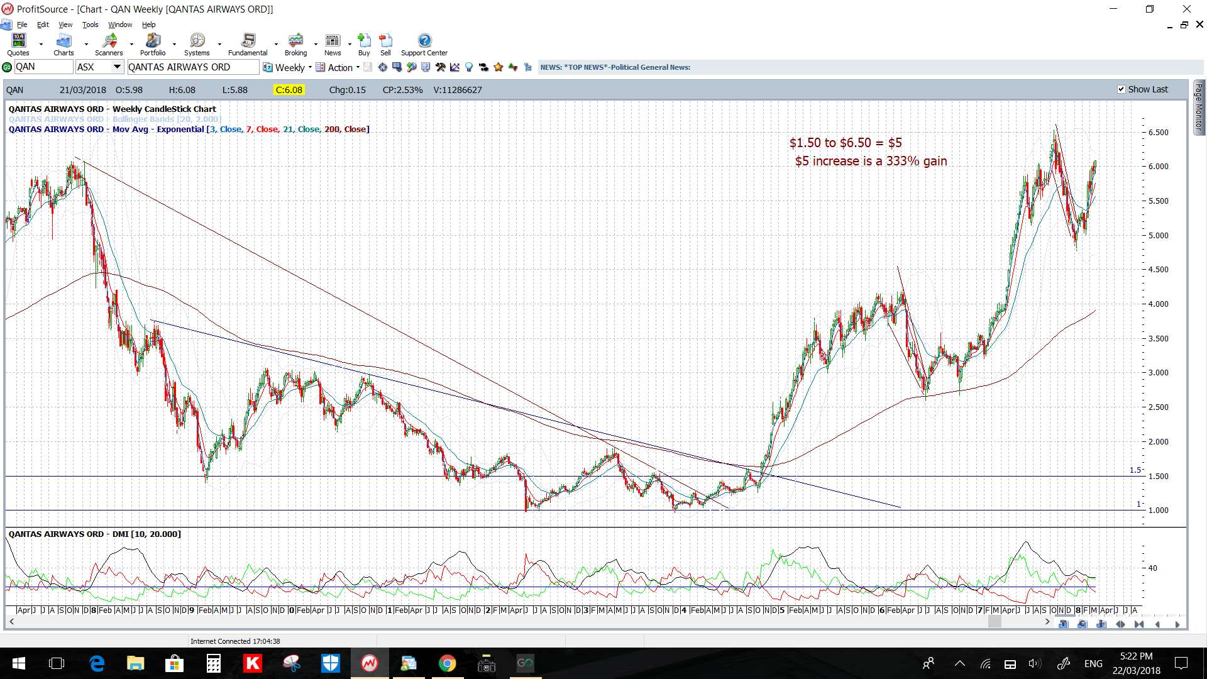Open the Edge browser from taskbar
The image size is (1207, 679).
(x=96, y=663)
